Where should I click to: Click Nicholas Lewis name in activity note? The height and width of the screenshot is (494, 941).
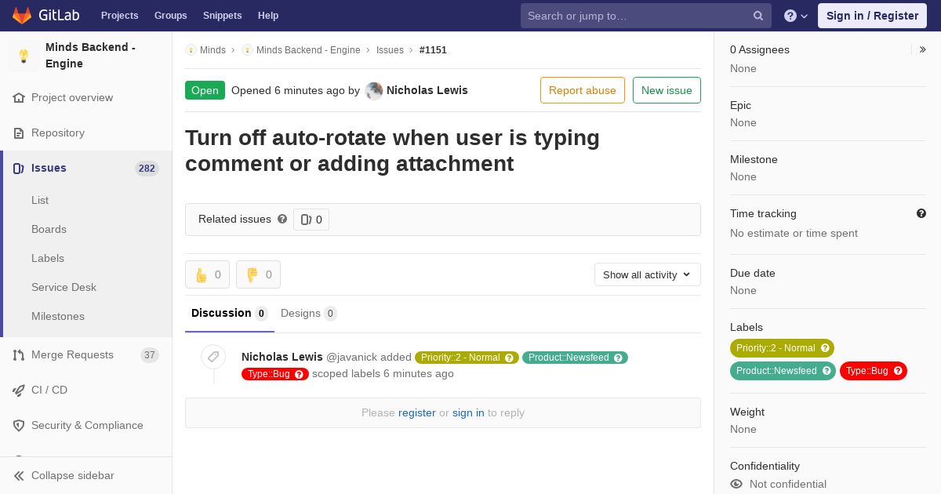(x=282, y=358)
